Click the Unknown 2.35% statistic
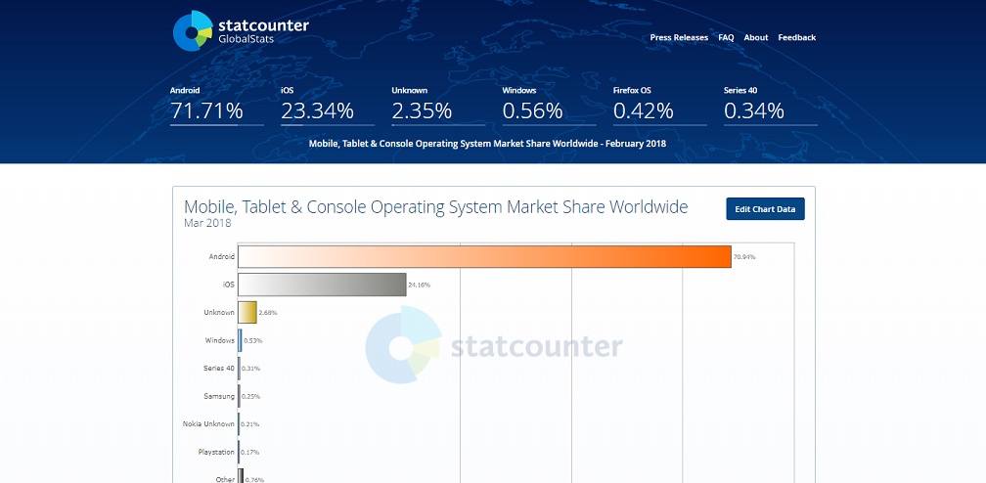This screenshot has height=483, width=986. point(437,105)
